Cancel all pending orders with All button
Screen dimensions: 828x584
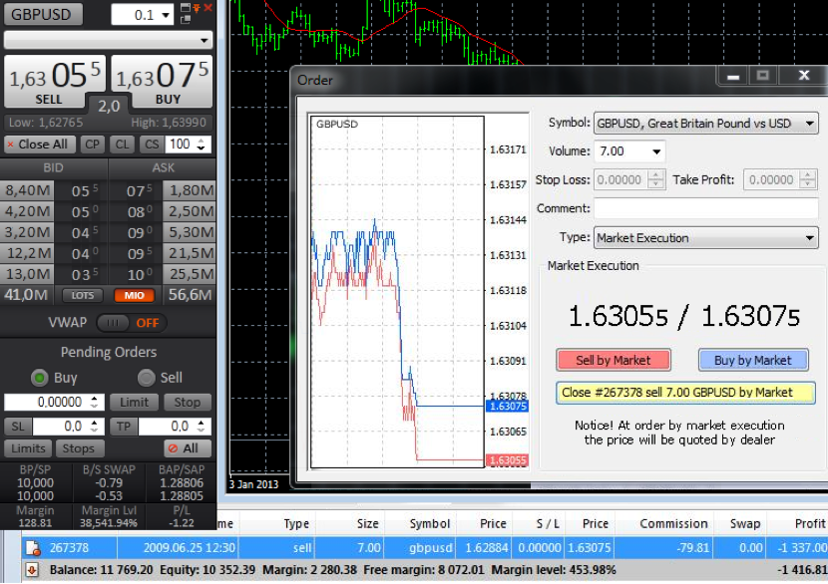click(188, 448)
